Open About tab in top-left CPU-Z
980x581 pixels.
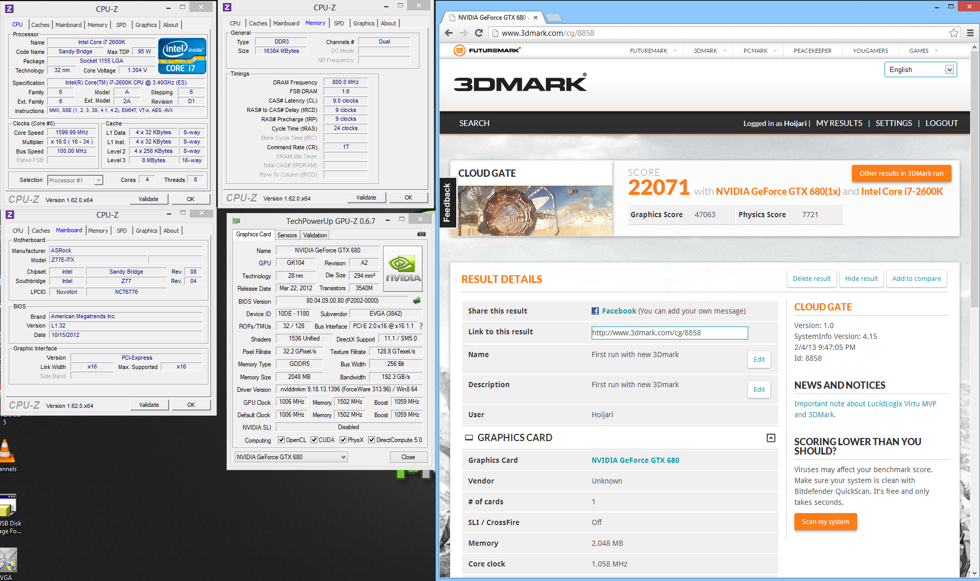[171, 25]
